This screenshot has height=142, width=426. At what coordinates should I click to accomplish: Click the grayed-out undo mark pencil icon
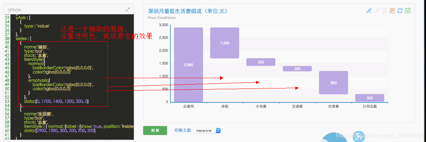pyautogui.click(x=377, y=11)
